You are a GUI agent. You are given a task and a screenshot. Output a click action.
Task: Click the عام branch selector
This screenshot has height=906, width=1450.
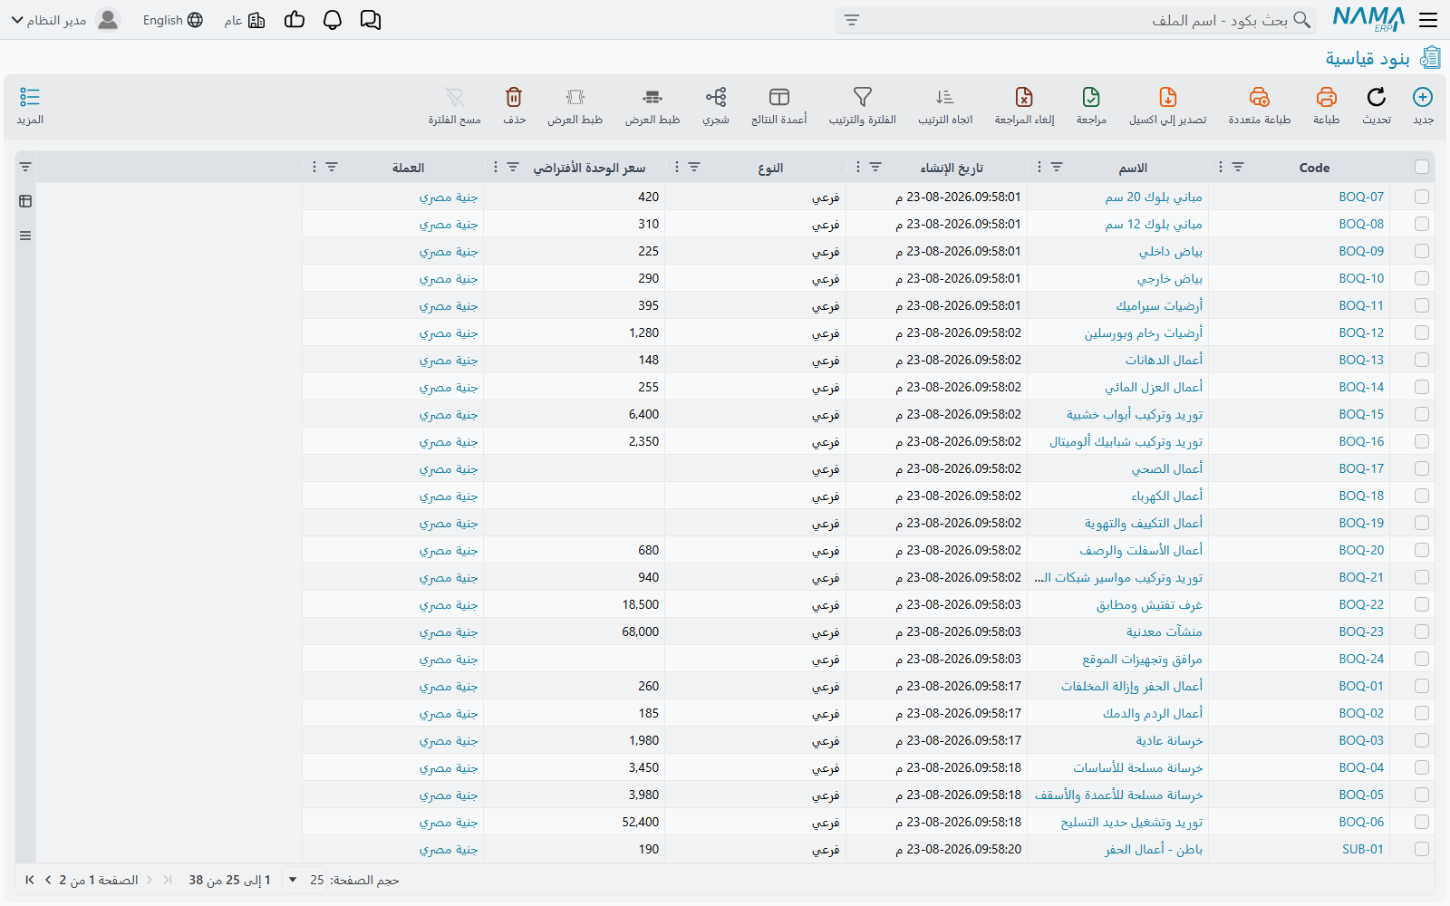[x=245, y=20]
